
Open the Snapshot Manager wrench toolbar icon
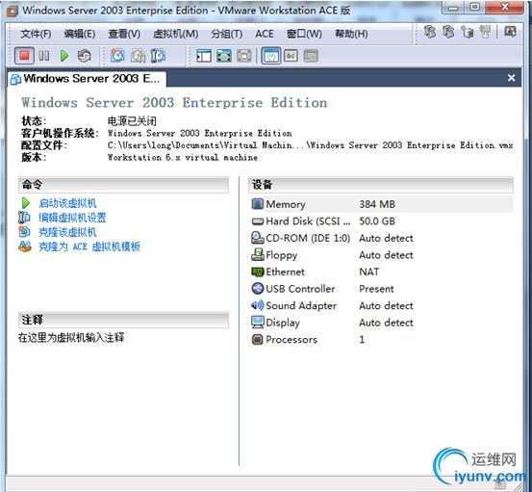coord(158,56)
